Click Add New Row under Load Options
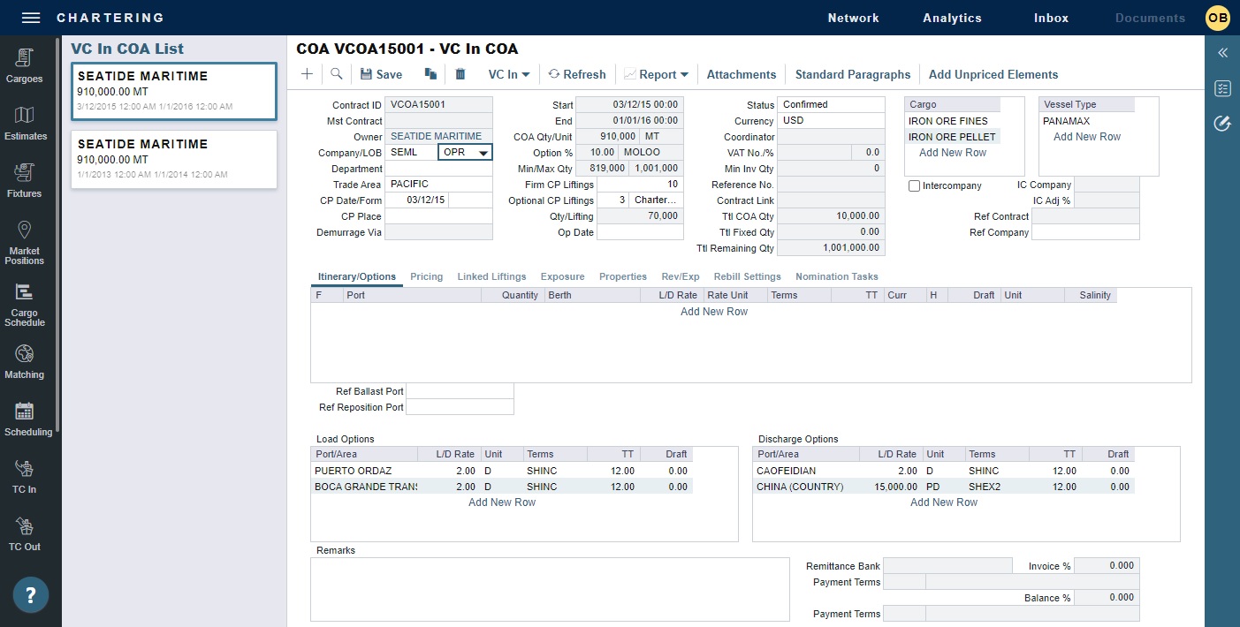1240x627 pixels. [x=502, y=502]
